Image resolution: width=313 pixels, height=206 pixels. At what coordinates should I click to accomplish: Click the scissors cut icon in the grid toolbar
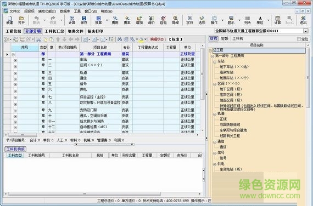pyautogui.click(x=38, y=39)
